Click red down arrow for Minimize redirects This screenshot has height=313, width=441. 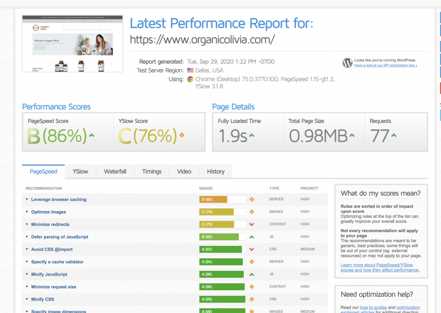[x=252, y=224]
